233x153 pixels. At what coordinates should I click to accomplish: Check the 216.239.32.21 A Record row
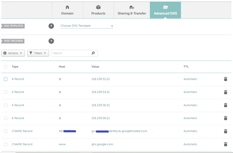coord(6,79)
